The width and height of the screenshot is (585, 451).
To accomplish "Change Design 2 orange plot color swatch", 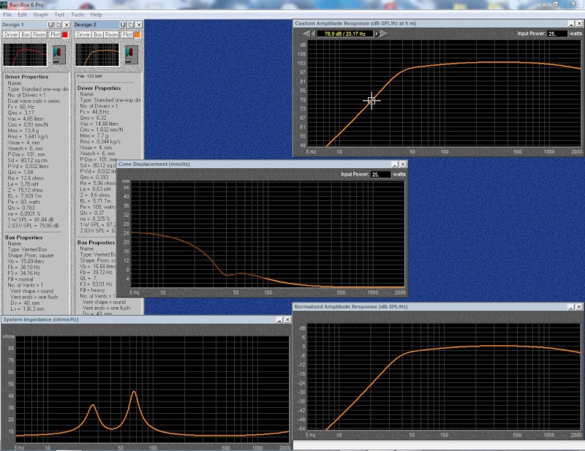I will 137,34.
